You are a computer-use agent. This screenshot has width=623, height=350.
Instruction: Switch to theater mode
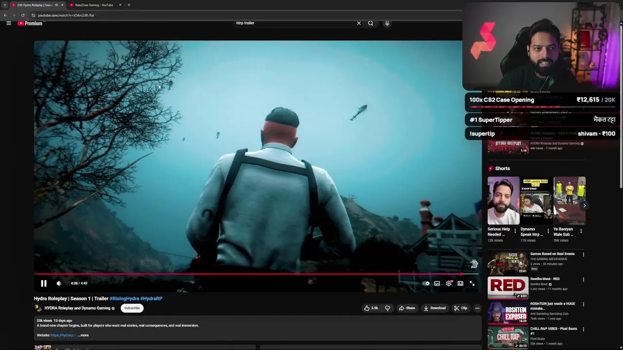pos(460,283)
